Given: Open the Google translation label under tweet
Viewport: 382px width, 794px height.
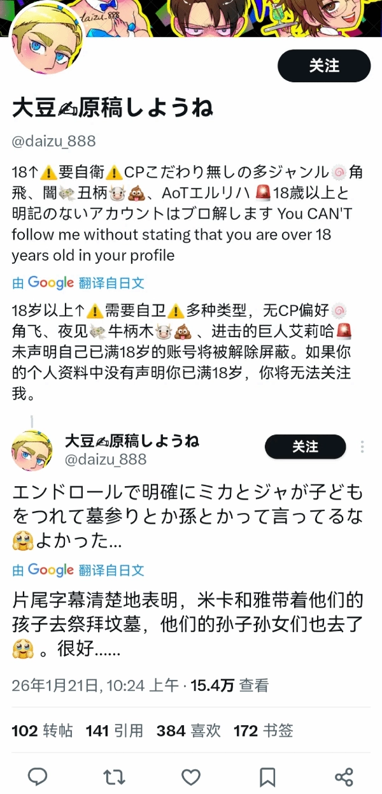Looking at the screenshot, I should [x=78, y=570].
